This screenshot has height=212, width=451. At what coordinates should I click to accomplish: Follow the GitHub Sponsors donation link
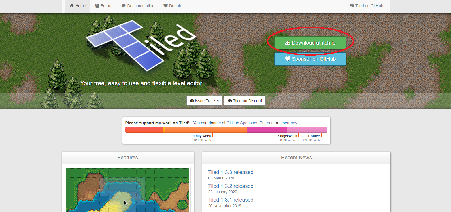pos(242,123)
